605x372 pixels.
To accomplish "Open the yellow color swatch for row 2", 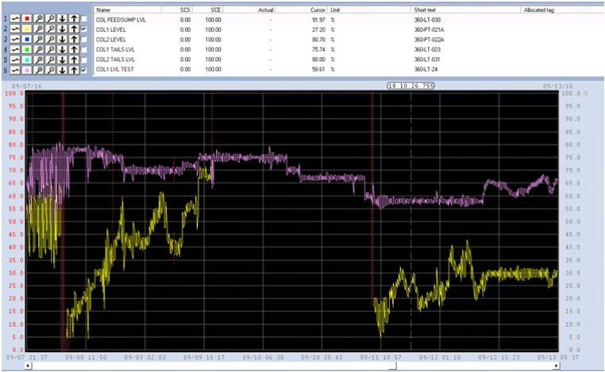I will click(27, 29).
